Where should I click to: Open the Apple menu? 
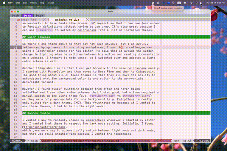[4, 3]
